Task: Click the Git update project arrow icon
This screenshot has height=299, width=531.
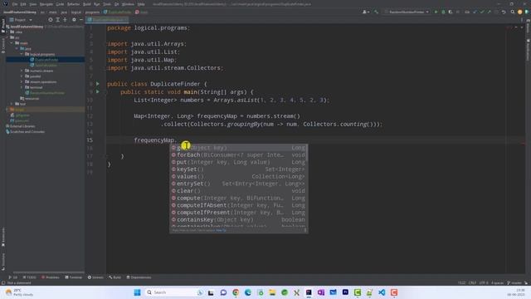Action: pos(475,12)
